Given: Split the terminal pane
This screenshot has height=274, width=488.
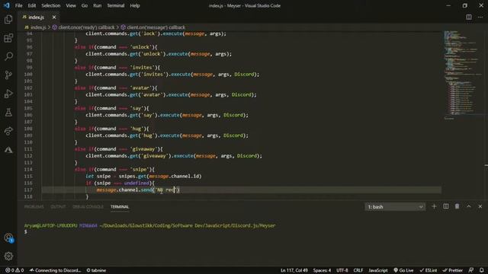Looking at the screenshot, I should [445, 206].
